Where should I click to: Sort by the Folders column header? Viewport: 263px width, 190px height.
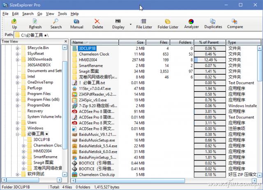tap(182, 42)
